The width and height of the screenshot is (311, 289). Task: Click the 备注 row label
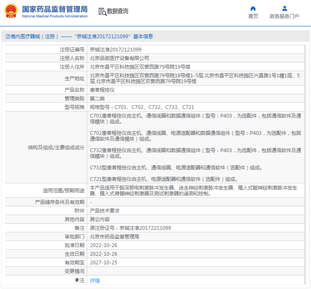click(x=79, y=228)
